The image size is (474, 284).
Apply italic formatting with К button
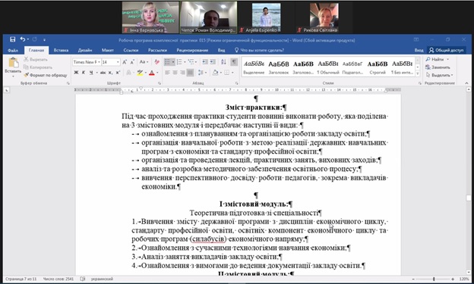(x=84, y=73)
